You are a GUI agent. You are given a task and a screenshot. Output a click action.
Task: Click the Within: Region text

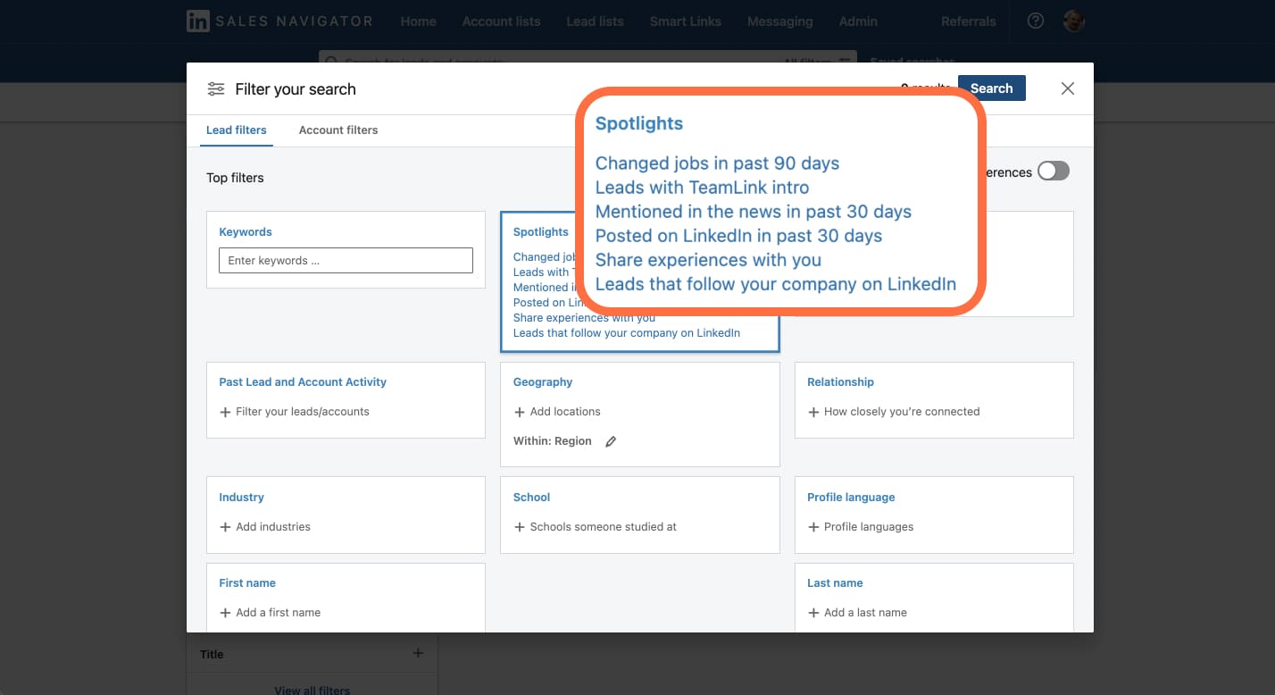click(553, 441)
